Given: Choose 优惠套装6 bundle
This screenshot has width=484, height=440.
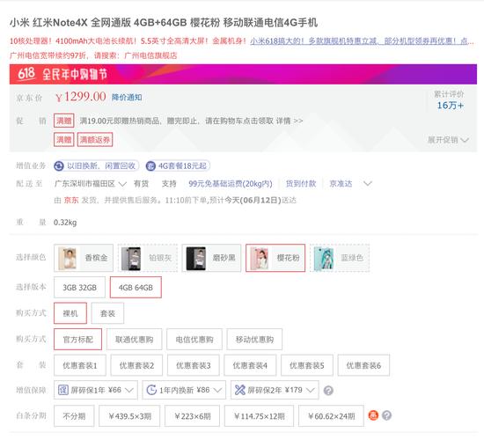Looking at the screenshot, I should tap(363, 365).
